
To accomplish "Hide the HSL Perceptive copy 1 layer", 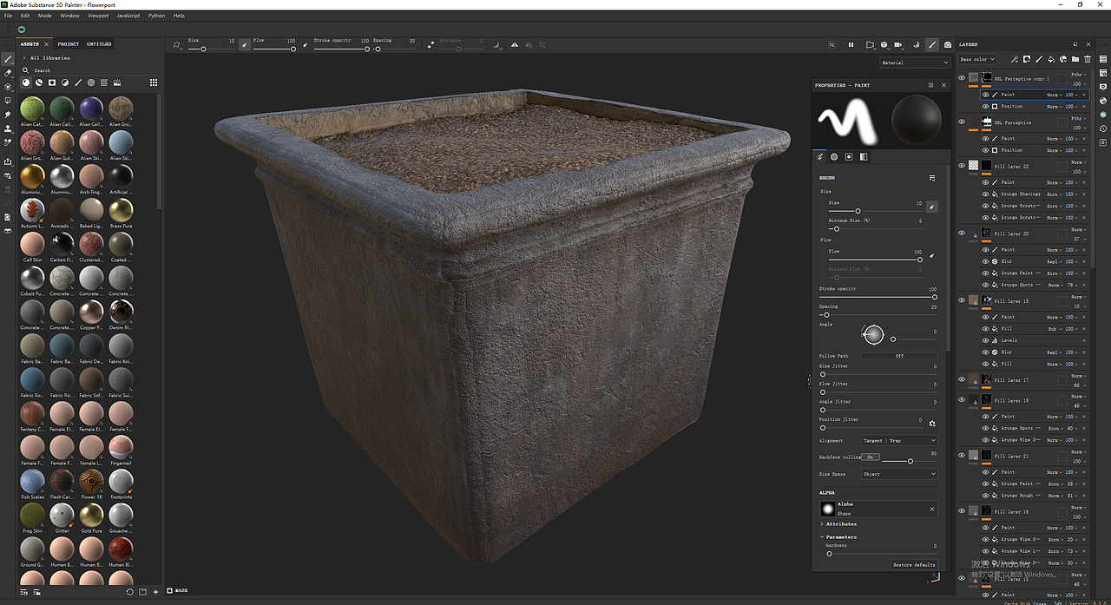I will [962, 78].
